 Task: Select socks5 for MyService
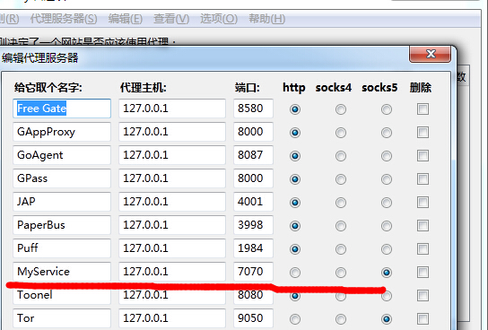pos(387,273)
